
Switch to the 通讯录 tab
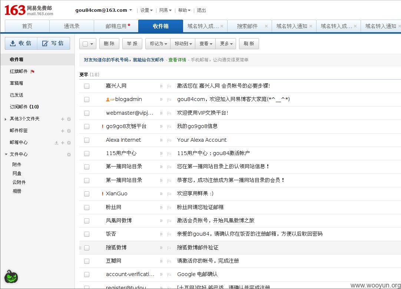72,26
